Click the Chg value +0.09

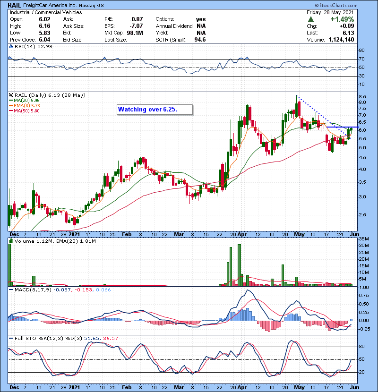pyautogui.click(x=346, y=26)
